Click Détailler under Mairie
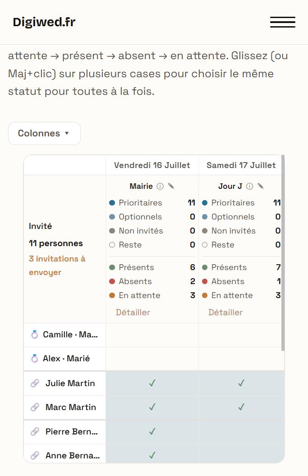 pos(133,313)
